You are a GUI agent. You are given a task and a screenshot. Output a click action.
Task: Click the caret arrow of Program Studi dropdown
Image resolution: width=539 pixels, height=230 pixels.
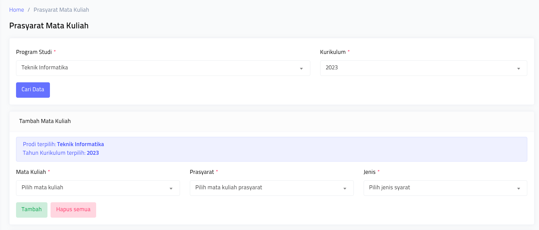(x=301, y=68)
